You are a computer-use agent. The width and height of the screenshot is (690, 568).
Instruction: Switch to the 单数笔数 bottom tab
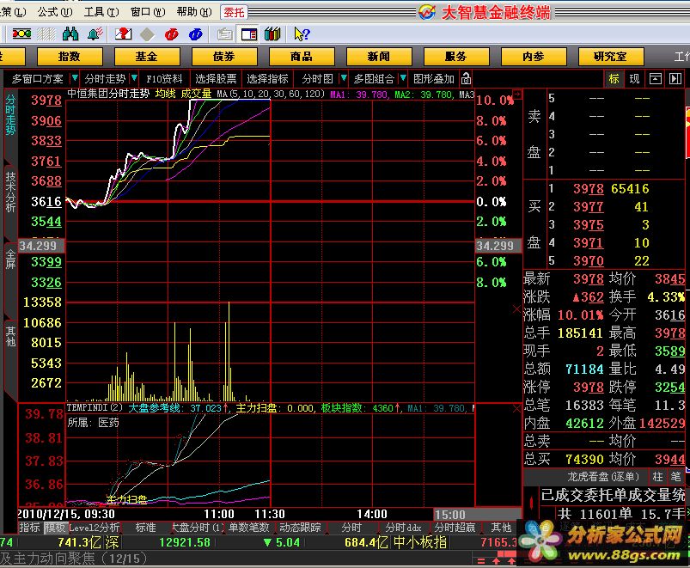point(248,528)
